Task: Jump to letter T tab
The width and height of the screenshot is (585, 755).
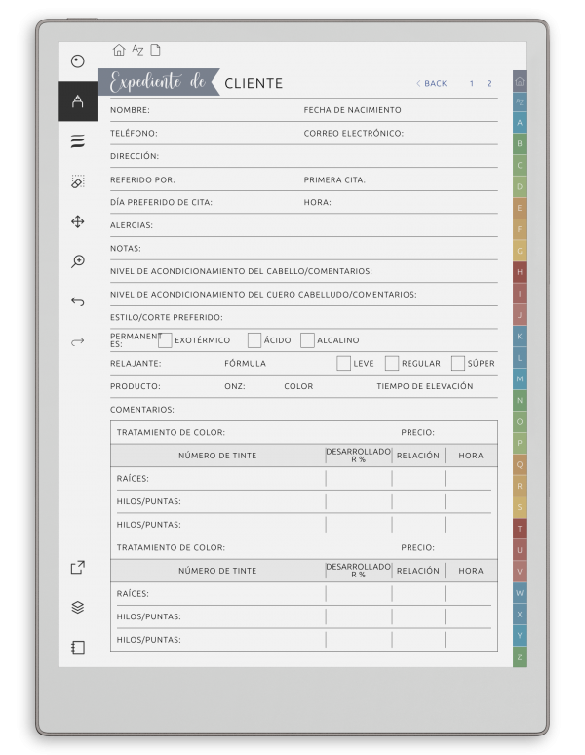Action: 520,529
